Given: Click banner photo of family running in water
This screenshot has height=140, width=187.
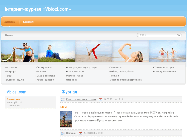Looking at the screenshot, I should pos(167,51).
